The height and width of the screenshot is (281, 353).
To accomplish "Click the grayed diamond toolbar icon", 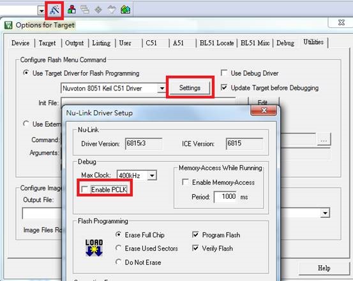I will pyautogui.click(x=98, y=10).
